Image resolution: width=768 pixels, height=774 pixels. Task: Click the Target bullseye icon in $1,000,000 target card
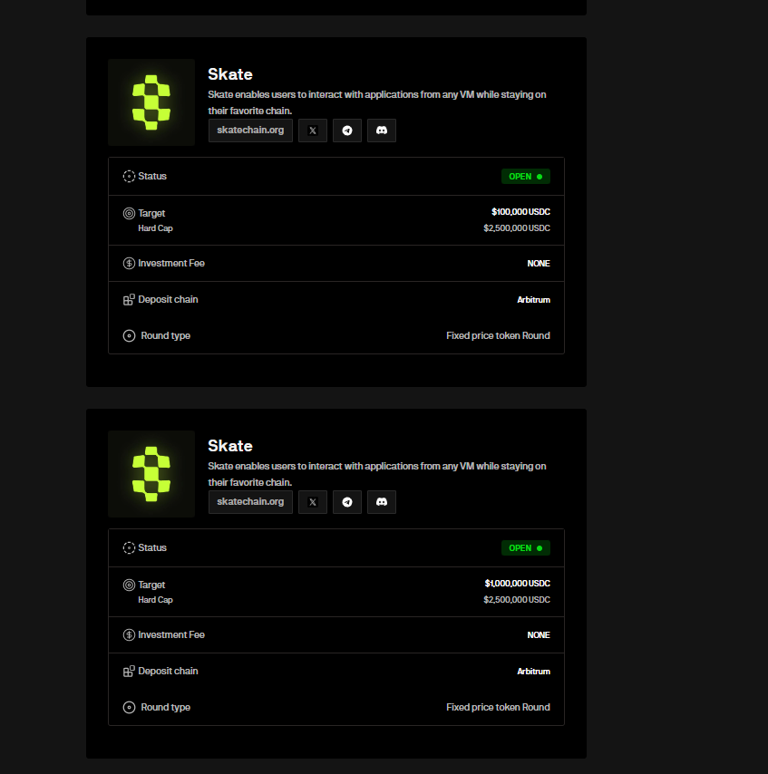point(129,585)
